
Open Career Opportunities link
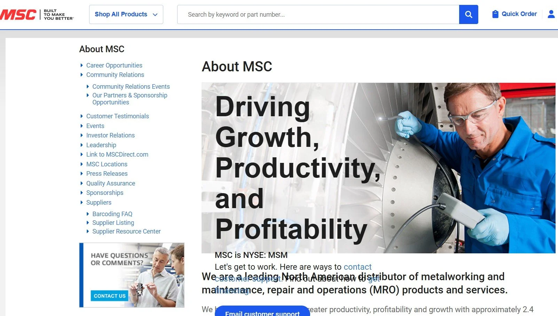click(x=114, y=65)
